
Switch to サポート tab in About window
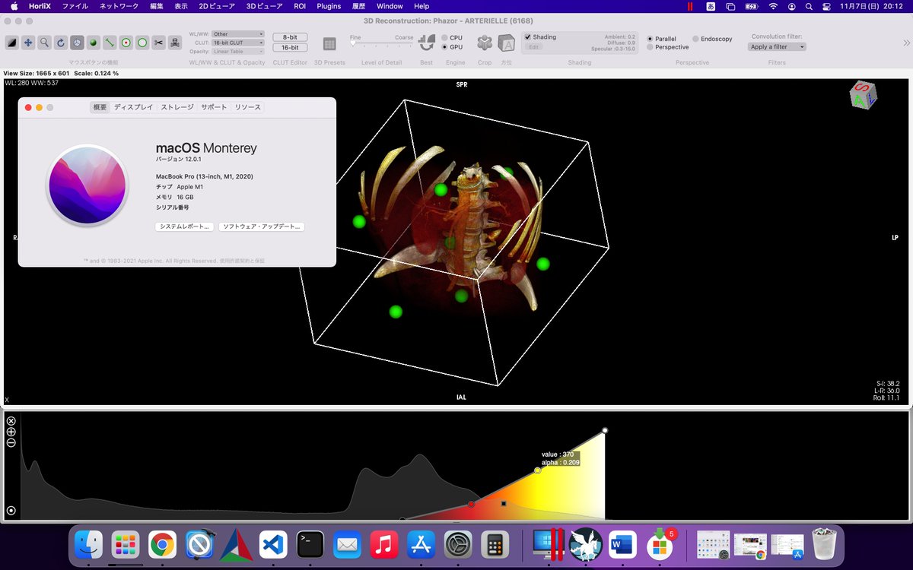(x=214, y=107)
